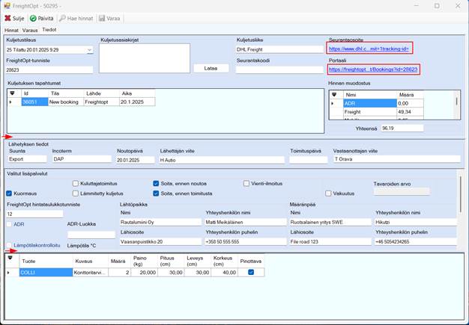Toggle the Vakuutus checkbox

tap(327, 193)
